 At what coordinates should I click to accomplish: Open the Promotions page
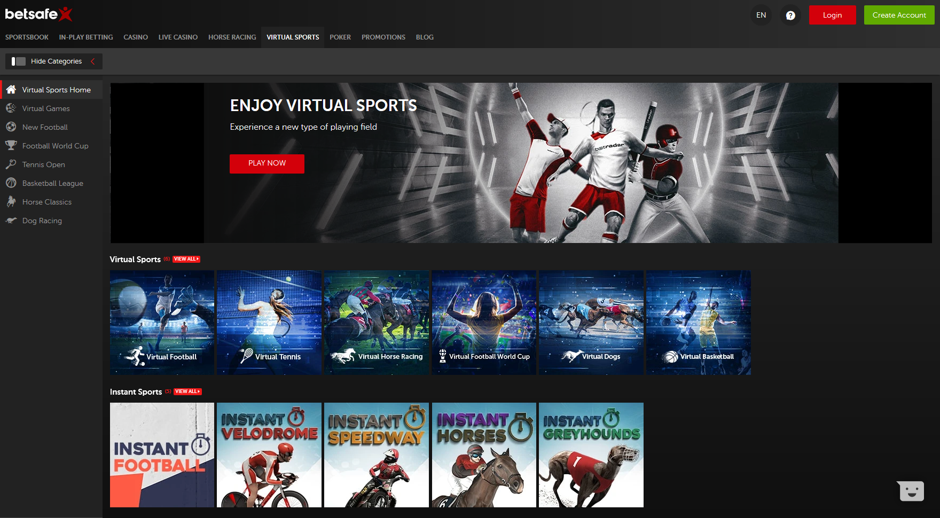click(x=383, y=37)
